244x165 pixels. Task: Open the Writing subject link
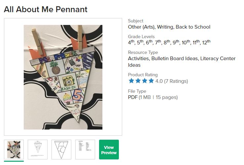click(x=165, y=27)
